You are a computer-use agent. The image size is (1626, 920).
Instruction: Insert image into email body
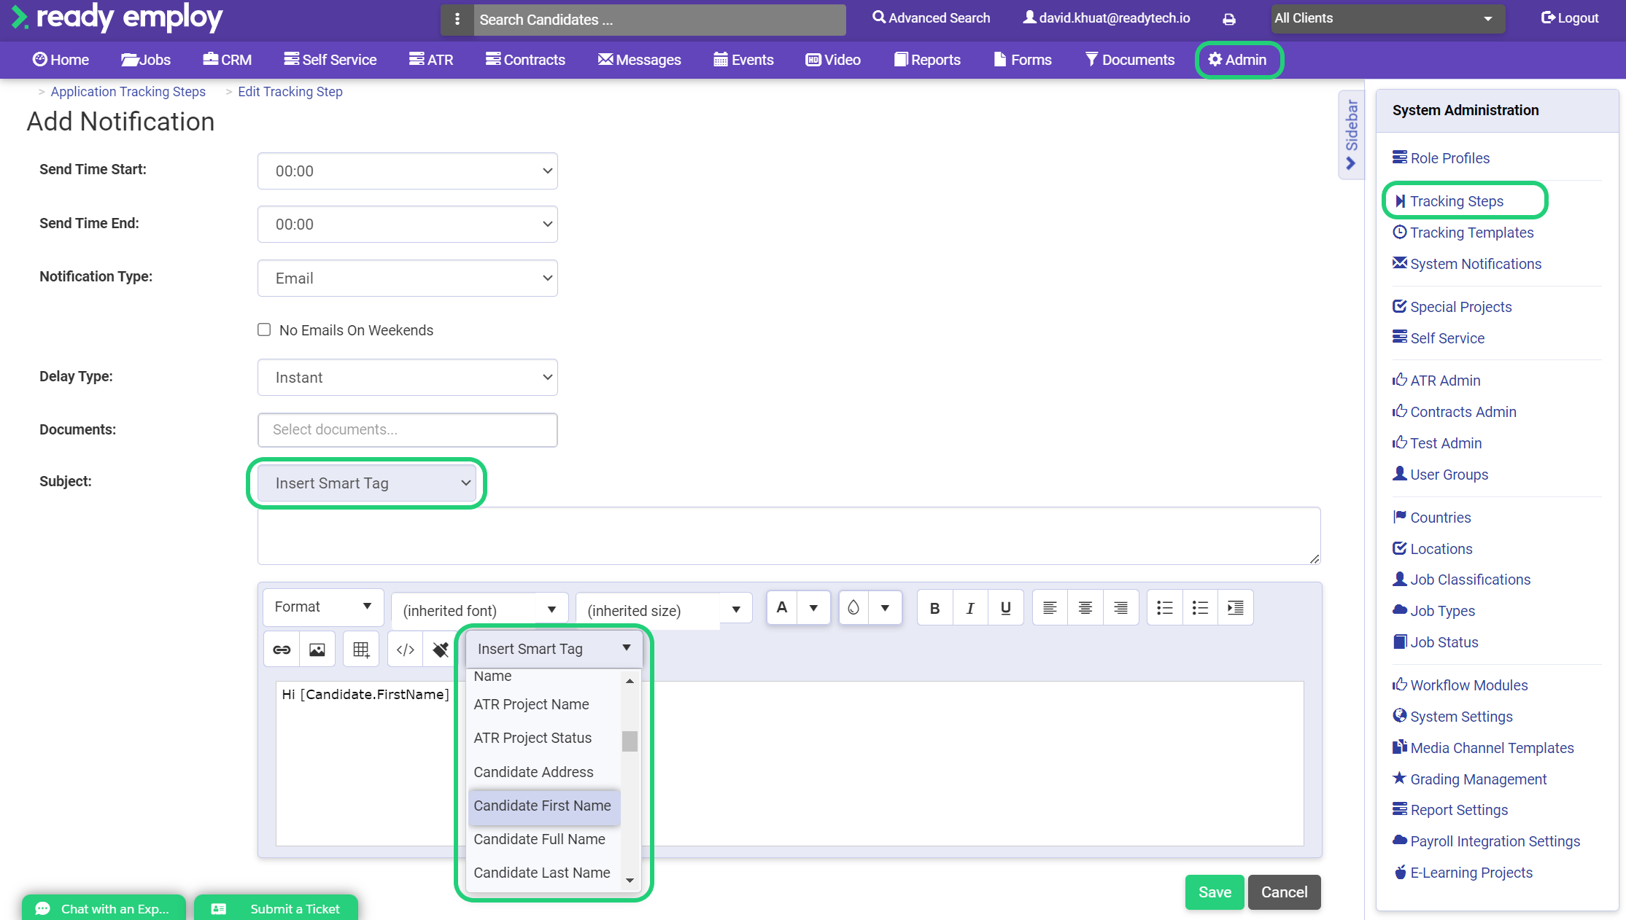point(317,650)
